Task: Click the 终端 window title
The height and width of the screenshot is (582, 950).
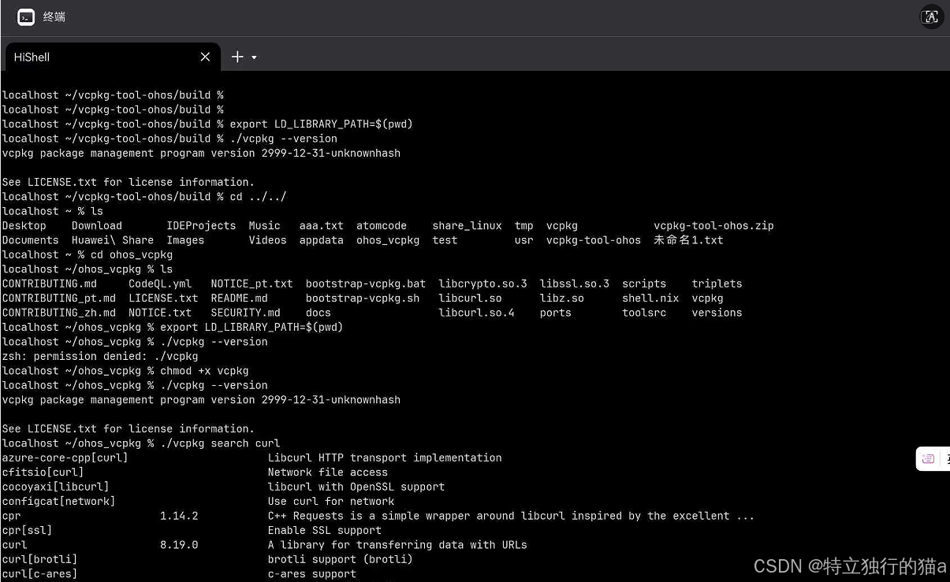Action: 54,17
